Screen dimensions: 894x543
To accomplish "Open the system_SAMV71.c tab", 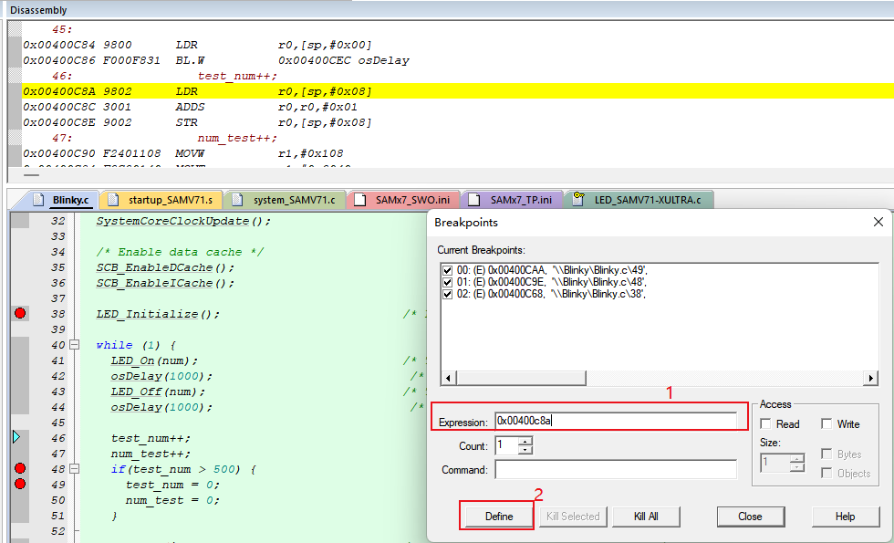I will (x=286, y=200).
